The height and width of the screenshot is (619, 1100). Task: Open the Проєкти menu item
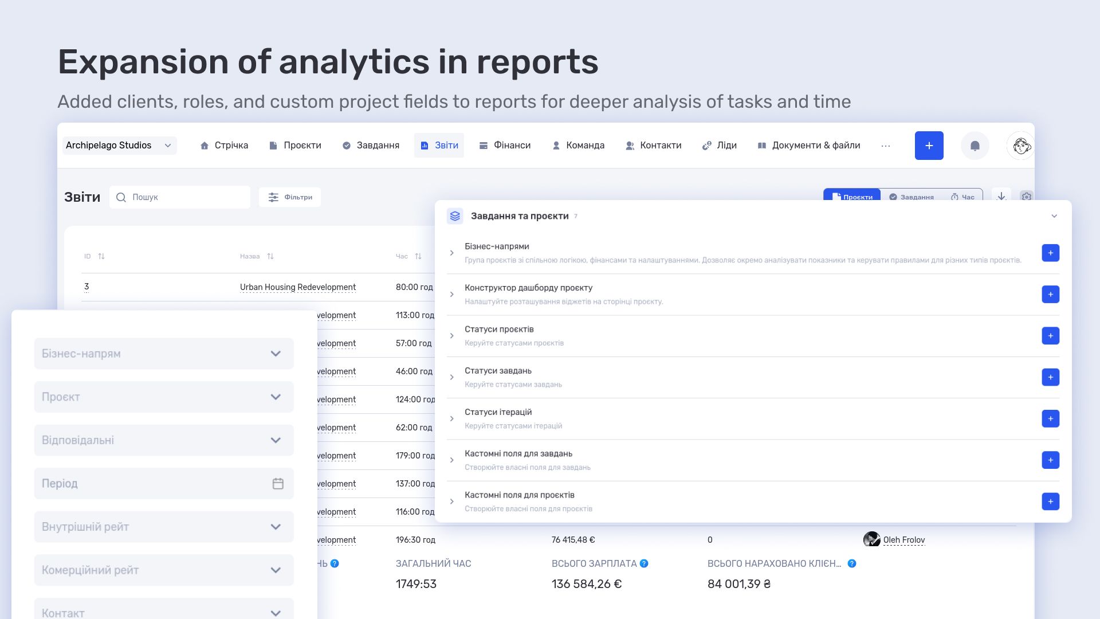295,146
